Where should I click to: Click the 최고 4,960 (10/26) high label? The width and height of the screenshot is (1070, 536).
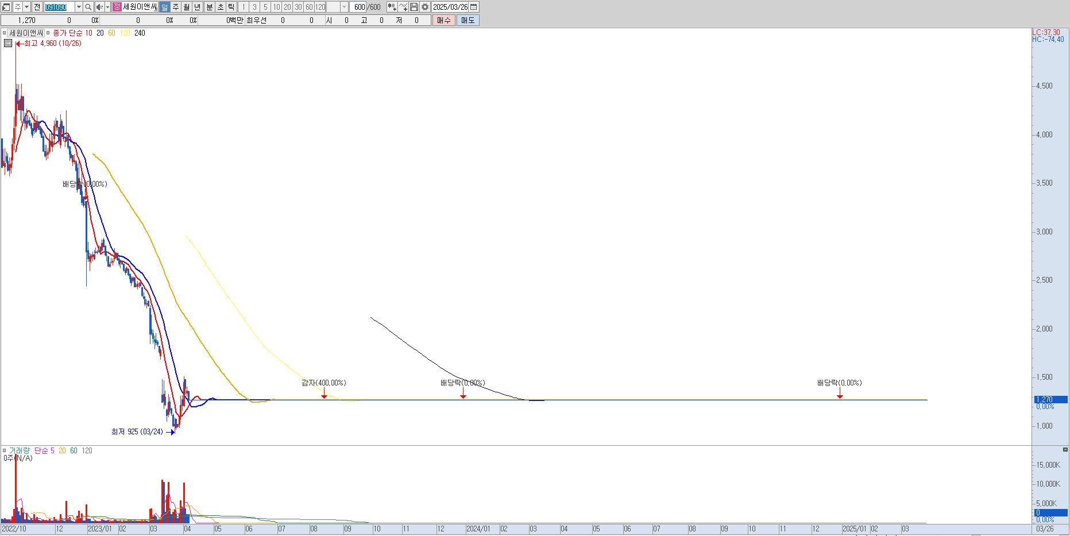tap(52, 43)
